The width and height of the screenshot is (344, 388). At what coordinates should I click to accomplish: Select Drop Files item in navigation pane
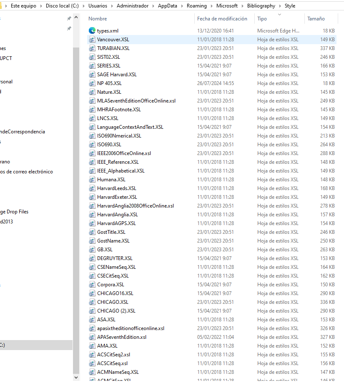click(14, 212)
